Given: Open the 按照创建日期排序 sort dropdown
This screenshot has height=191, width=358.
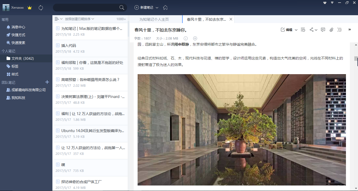Looking at the screenshot, I should tap(79, 19).
